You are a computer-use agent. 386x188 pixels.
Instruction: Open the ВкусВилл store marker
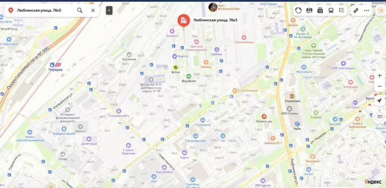[189, 76]
